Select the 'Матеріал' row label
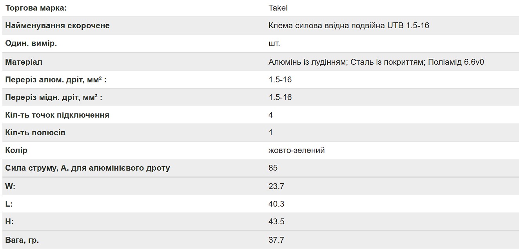This screenshot has width=519, height=251. [24, 62]
